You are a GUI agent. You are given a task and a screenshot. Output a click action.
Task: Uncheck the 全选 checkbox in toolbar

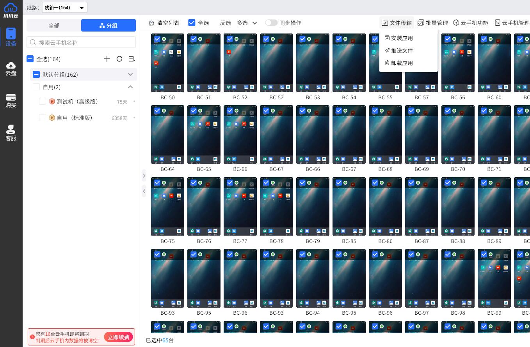tap(192, 23)
